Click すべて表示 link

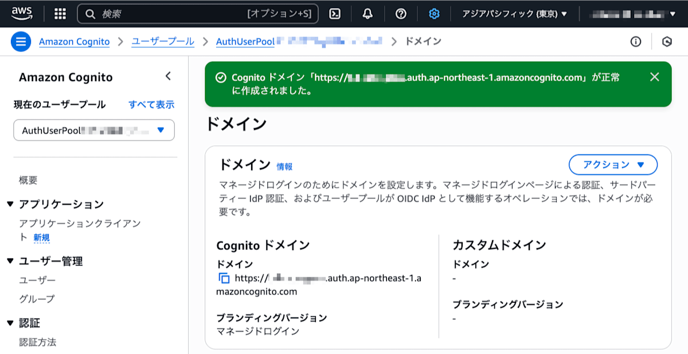point(151,105)
